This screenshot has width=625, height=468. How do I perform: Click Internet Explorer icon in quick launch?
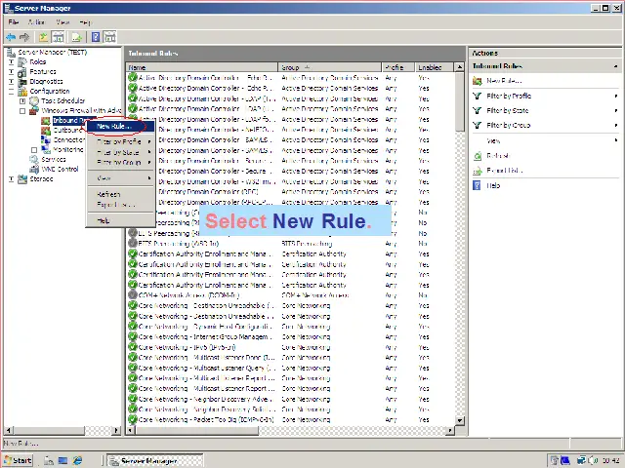(77, 461)
